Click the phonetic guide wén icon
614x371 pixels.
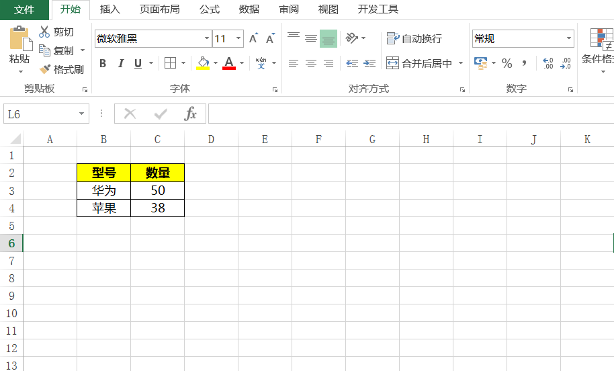(x=261, y=63)
